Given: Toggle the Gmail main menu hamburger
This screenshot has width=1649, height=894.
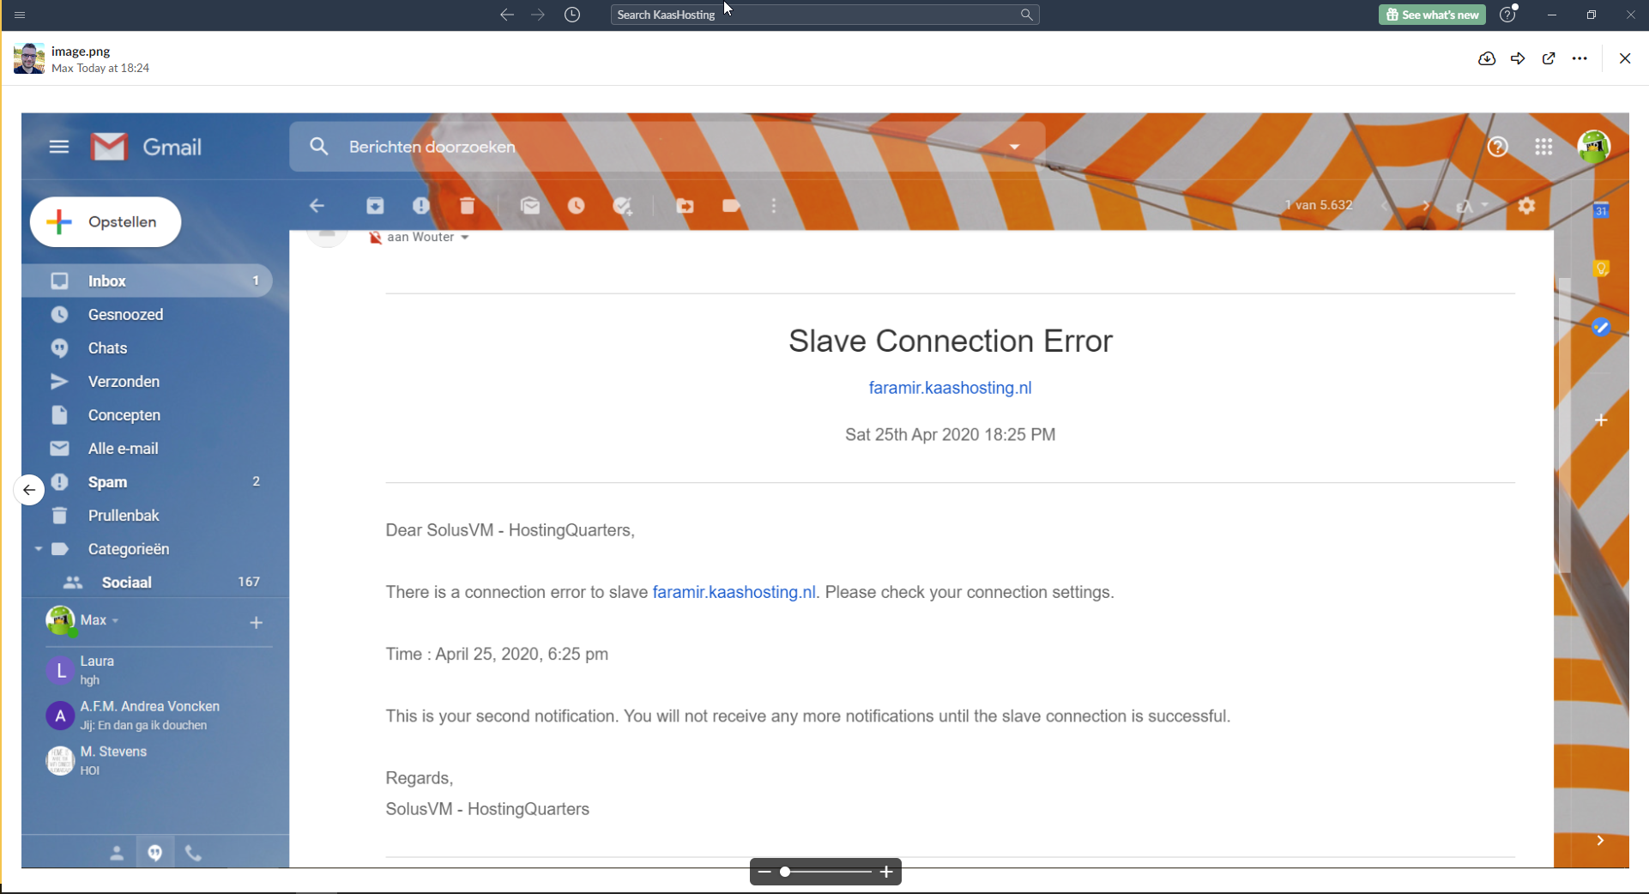Looking at the screenshot, I should (59, 147).
